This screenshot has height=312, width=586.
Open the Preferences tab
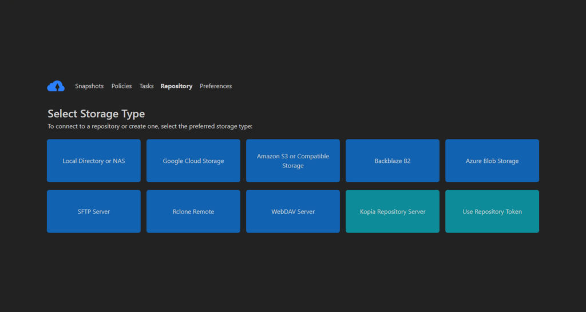coord(216,86)
